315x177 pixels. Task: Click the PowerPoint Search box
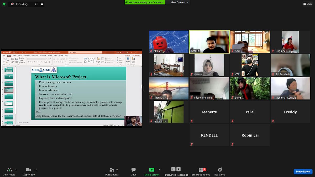[x=86, y=52]
